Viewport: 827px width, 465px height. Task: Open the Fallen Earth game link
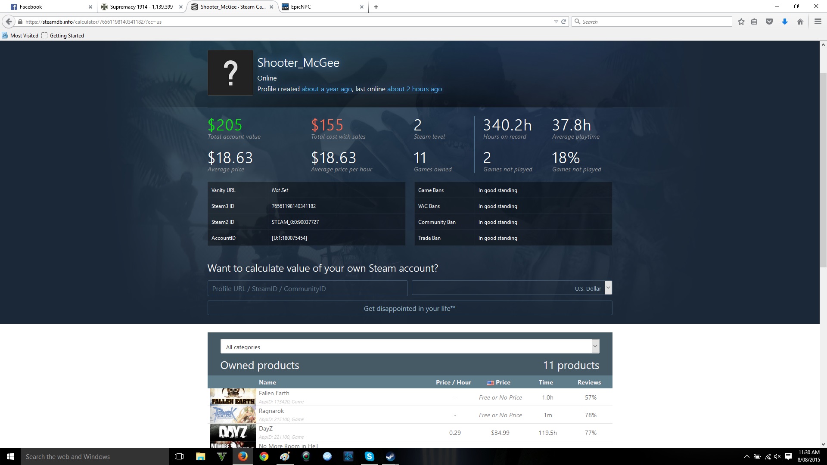(x=274, y=393)
